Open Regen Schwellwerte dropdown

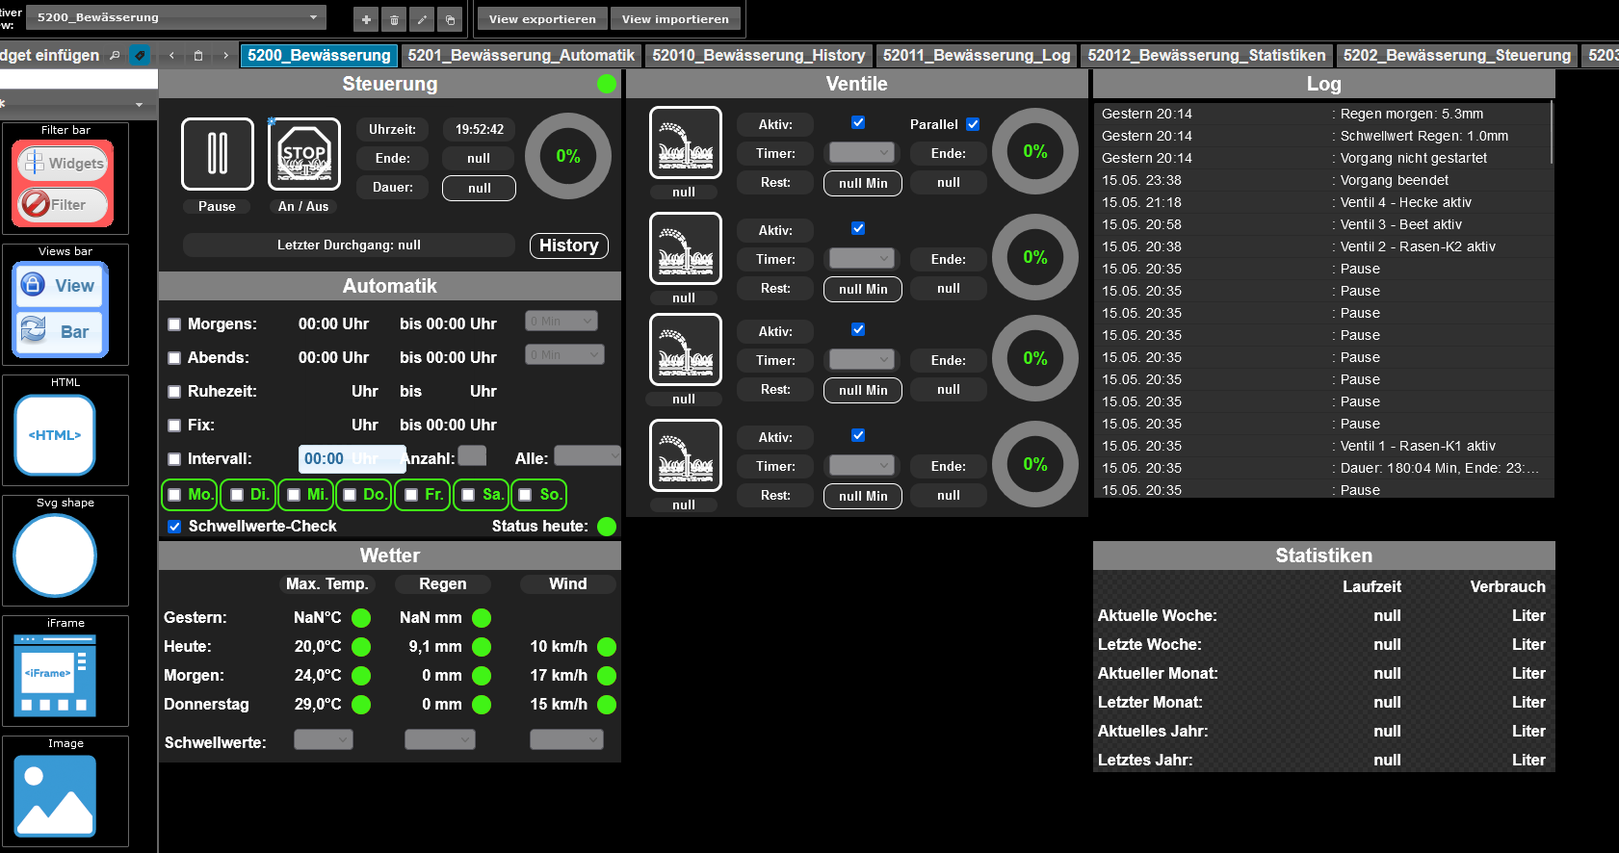(440, 739)
